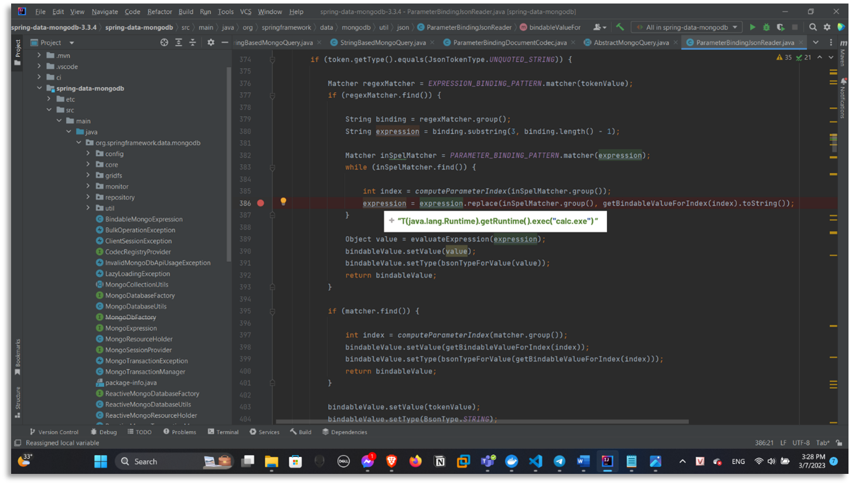Open Dependencies tool window
Screen dimensions: 852x485
[345, 432]
